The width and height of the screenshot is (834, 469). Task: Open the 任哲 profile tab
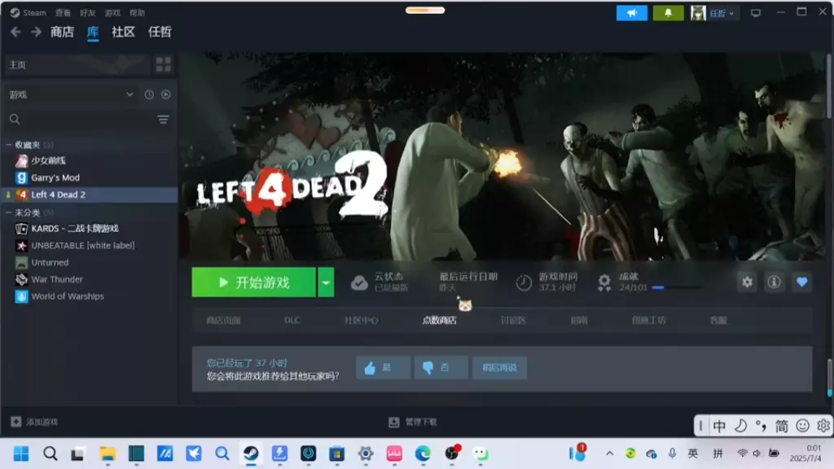[x=160, y=32]
